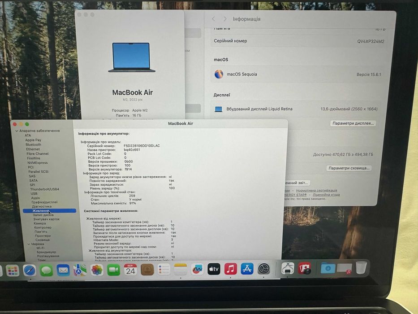Image resolution: width=418 pixels, height=314 pixels.
Task: Open Calendar showing date 24
Action: pyautogui.click(x=130, y=270)
